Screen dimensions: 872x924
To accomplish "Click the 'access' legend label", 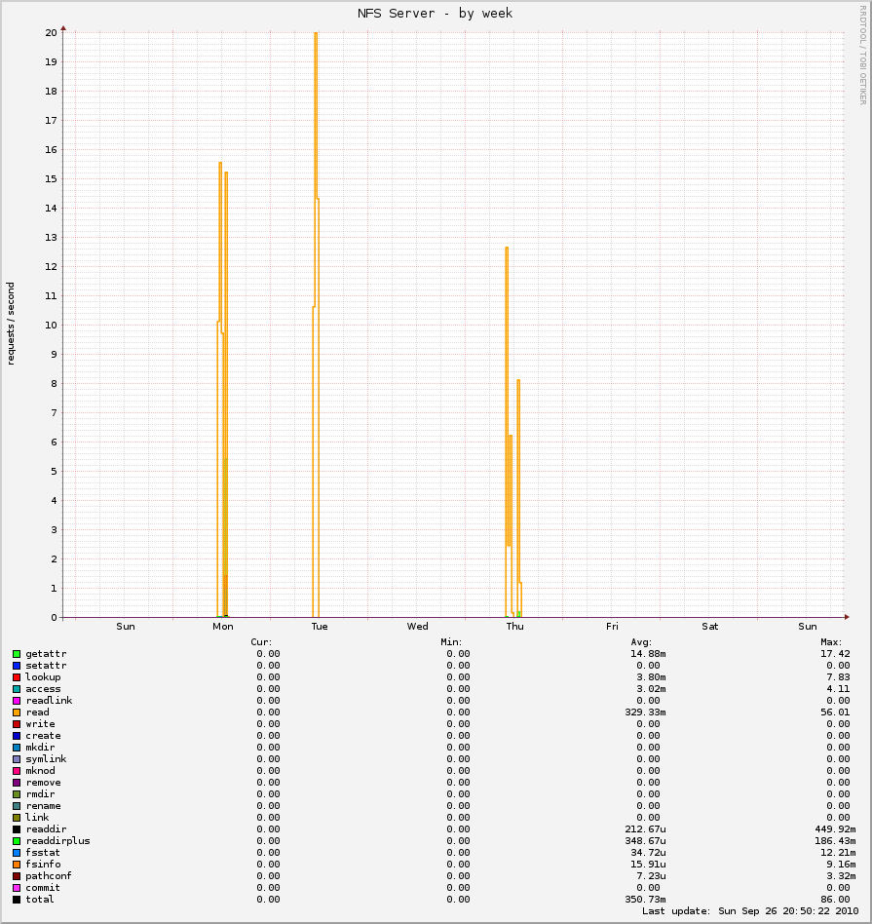I will point(43,689).
